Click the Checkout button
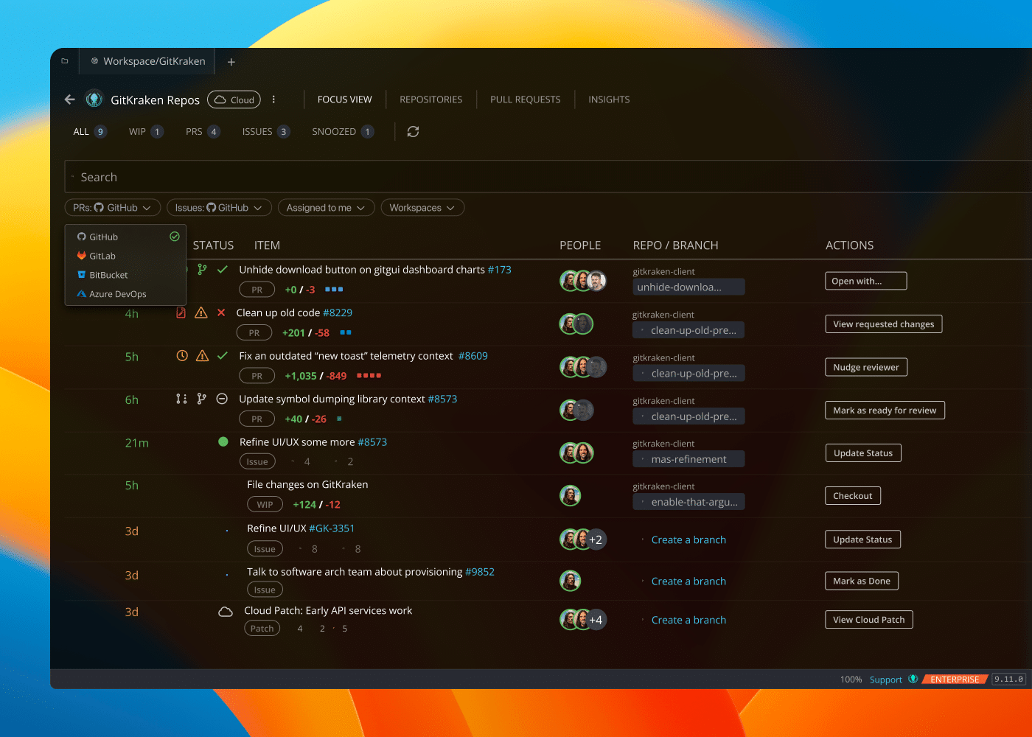 tap(852, 496)
